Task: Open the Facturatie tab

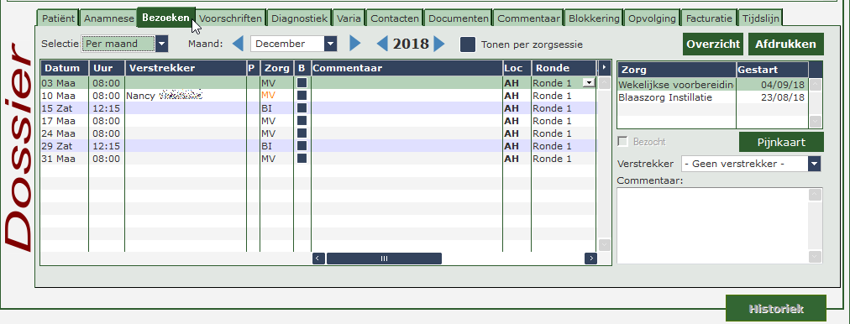Action: pyautogui.click(x=710, y=18)
